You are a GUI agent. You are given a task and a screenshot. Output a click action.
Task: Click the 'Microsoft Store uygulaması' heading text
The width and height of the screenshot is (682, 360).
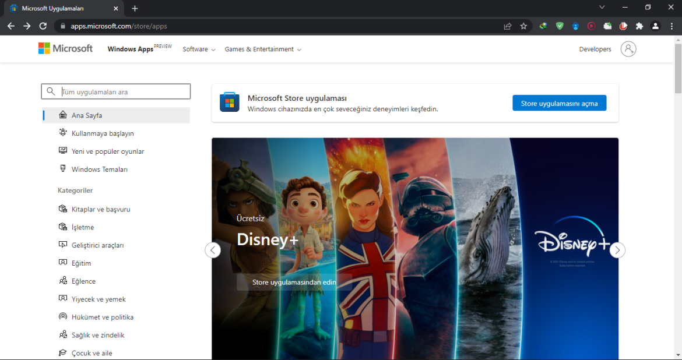tap(297, 98)
